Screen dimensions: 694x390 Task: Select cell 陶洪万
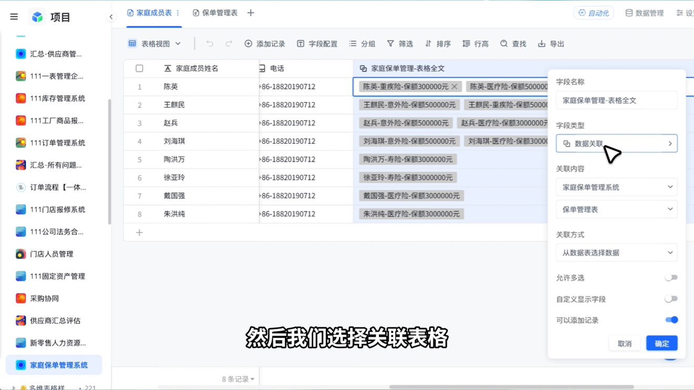click(174, 160)
